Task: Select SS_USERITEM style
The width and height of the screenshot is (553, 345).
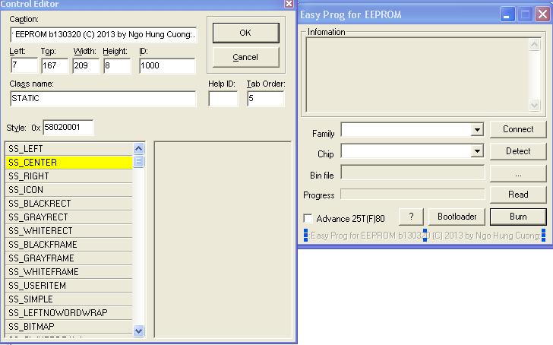Action: pyautogui.click(x=69, y=286)
